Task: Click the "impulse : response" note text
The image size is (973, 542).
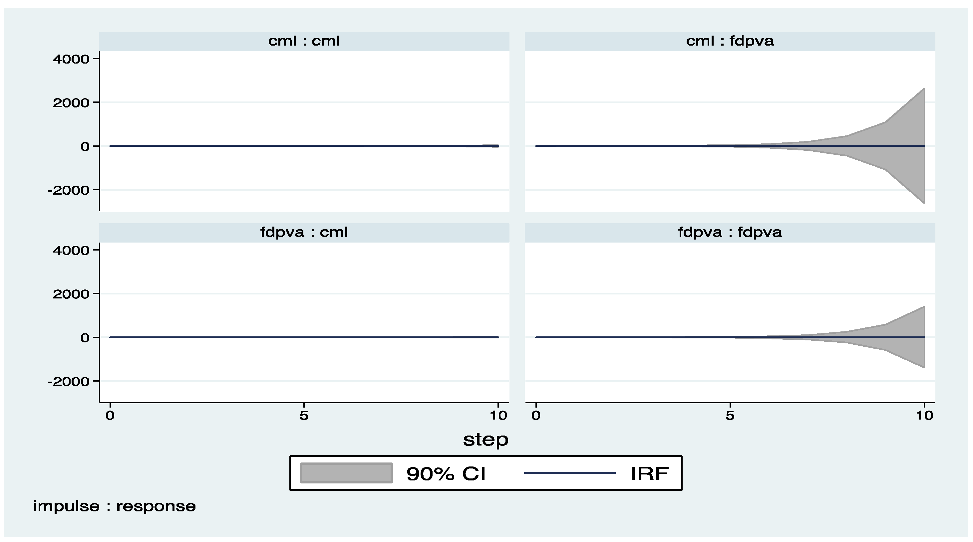Action: [x=115, y=506]
